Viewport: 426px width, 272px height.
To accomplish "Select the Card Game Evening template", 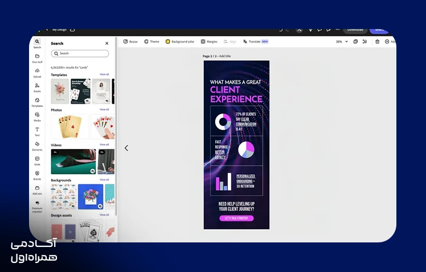I will point(81,91).
